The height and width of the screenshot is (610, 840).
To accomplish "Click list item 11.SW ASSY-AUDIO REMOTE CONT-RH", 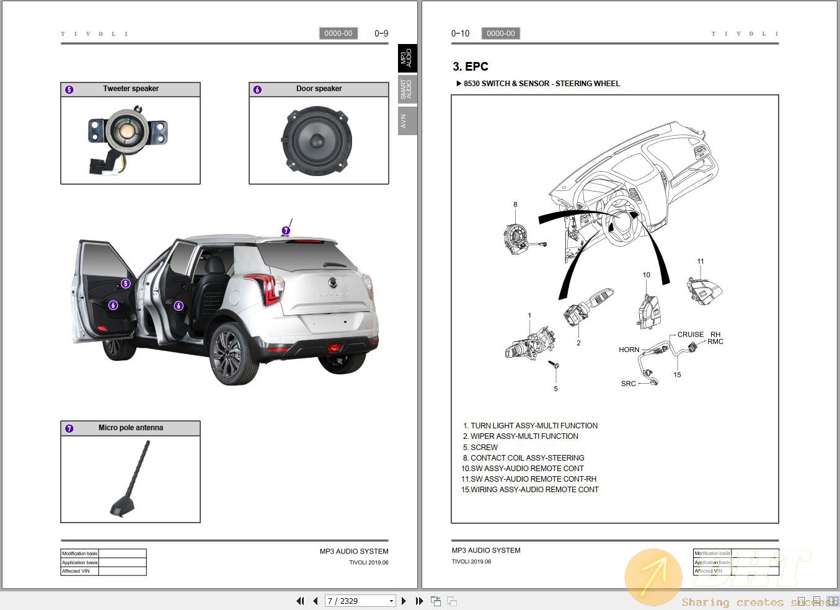I will (529, 479).
